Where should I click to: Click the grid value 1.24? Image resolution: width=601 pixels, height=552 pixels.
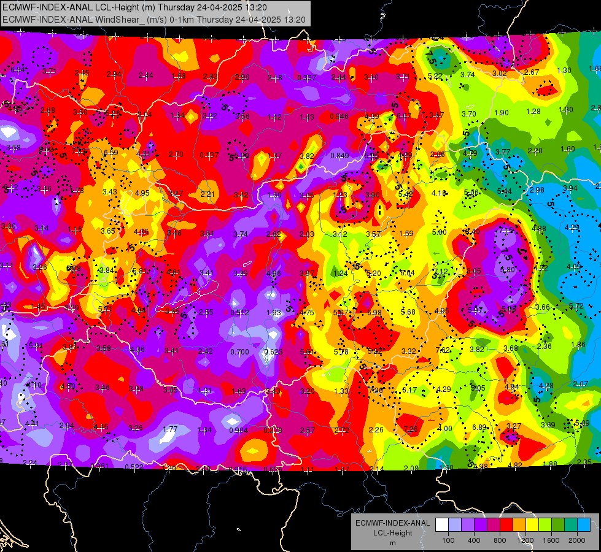coord(341,273)
